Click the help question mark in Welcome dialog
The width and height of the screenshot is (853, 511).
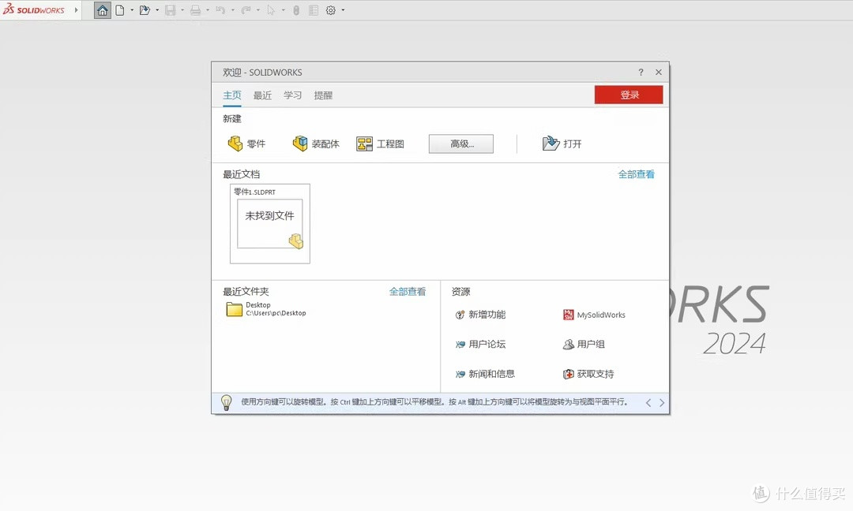pos(641,73)
